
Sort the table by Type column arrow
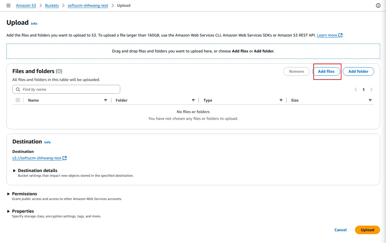281,100
